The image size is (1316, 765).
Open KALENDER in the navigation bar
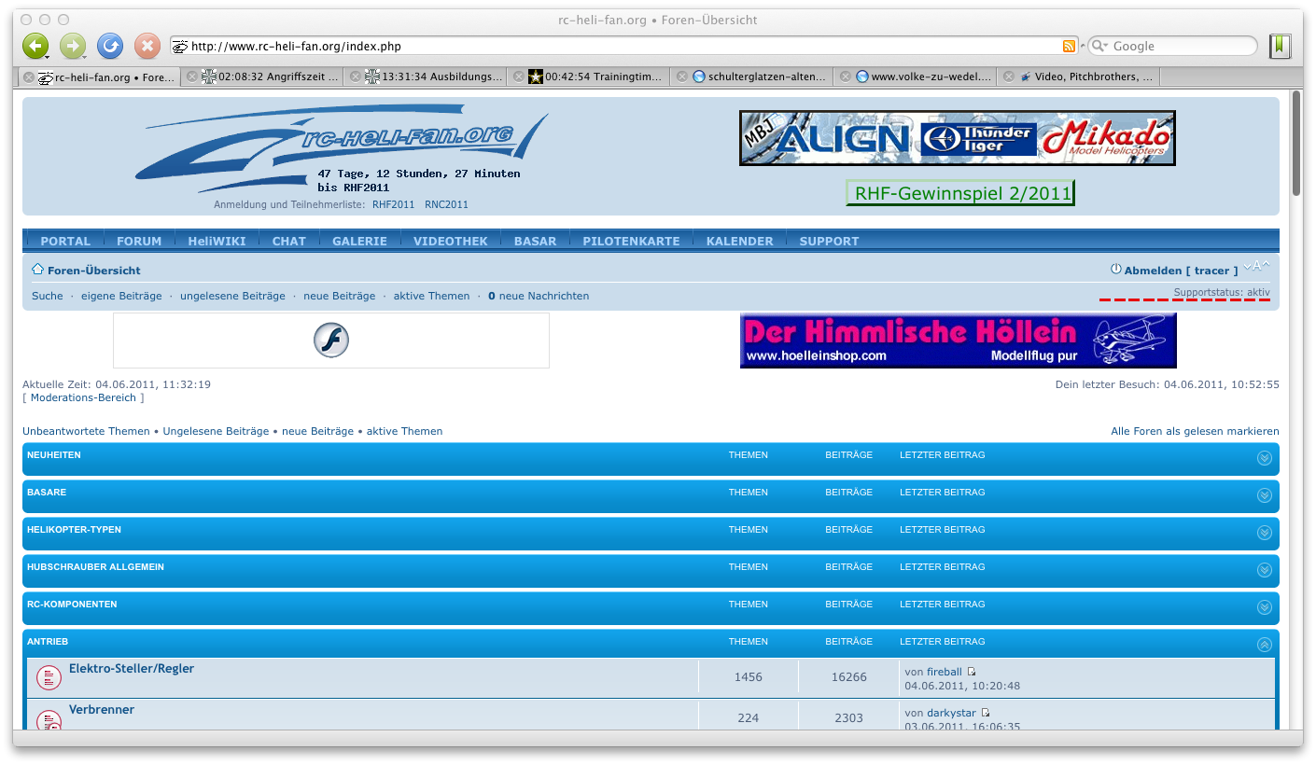pyautogui.click(x=740, y=241)
